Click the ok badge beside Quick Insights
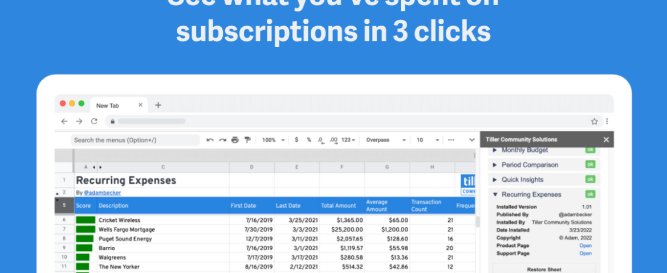 (x=590, y=179)
